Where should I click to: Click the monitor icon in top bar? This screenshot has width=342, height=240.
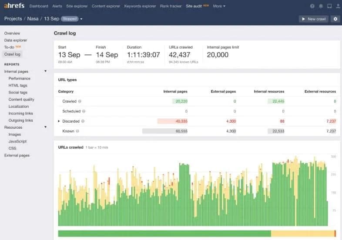pyautogui.click(x=329, y=6)
